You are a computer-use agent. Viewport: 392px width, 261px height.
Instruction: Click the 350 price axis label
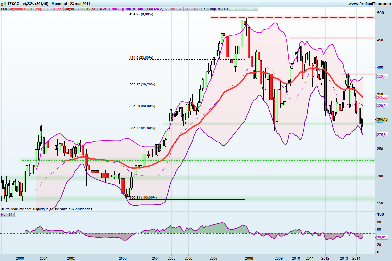click(x=380, y=94)
